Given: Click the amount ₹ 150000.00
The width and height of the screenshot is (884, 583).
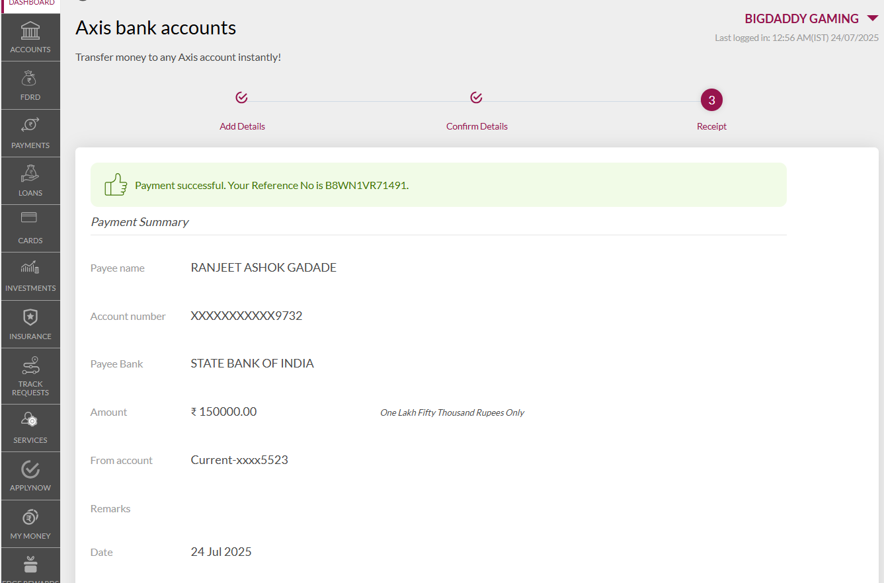Looking at the screenshot, I should 223,412.
